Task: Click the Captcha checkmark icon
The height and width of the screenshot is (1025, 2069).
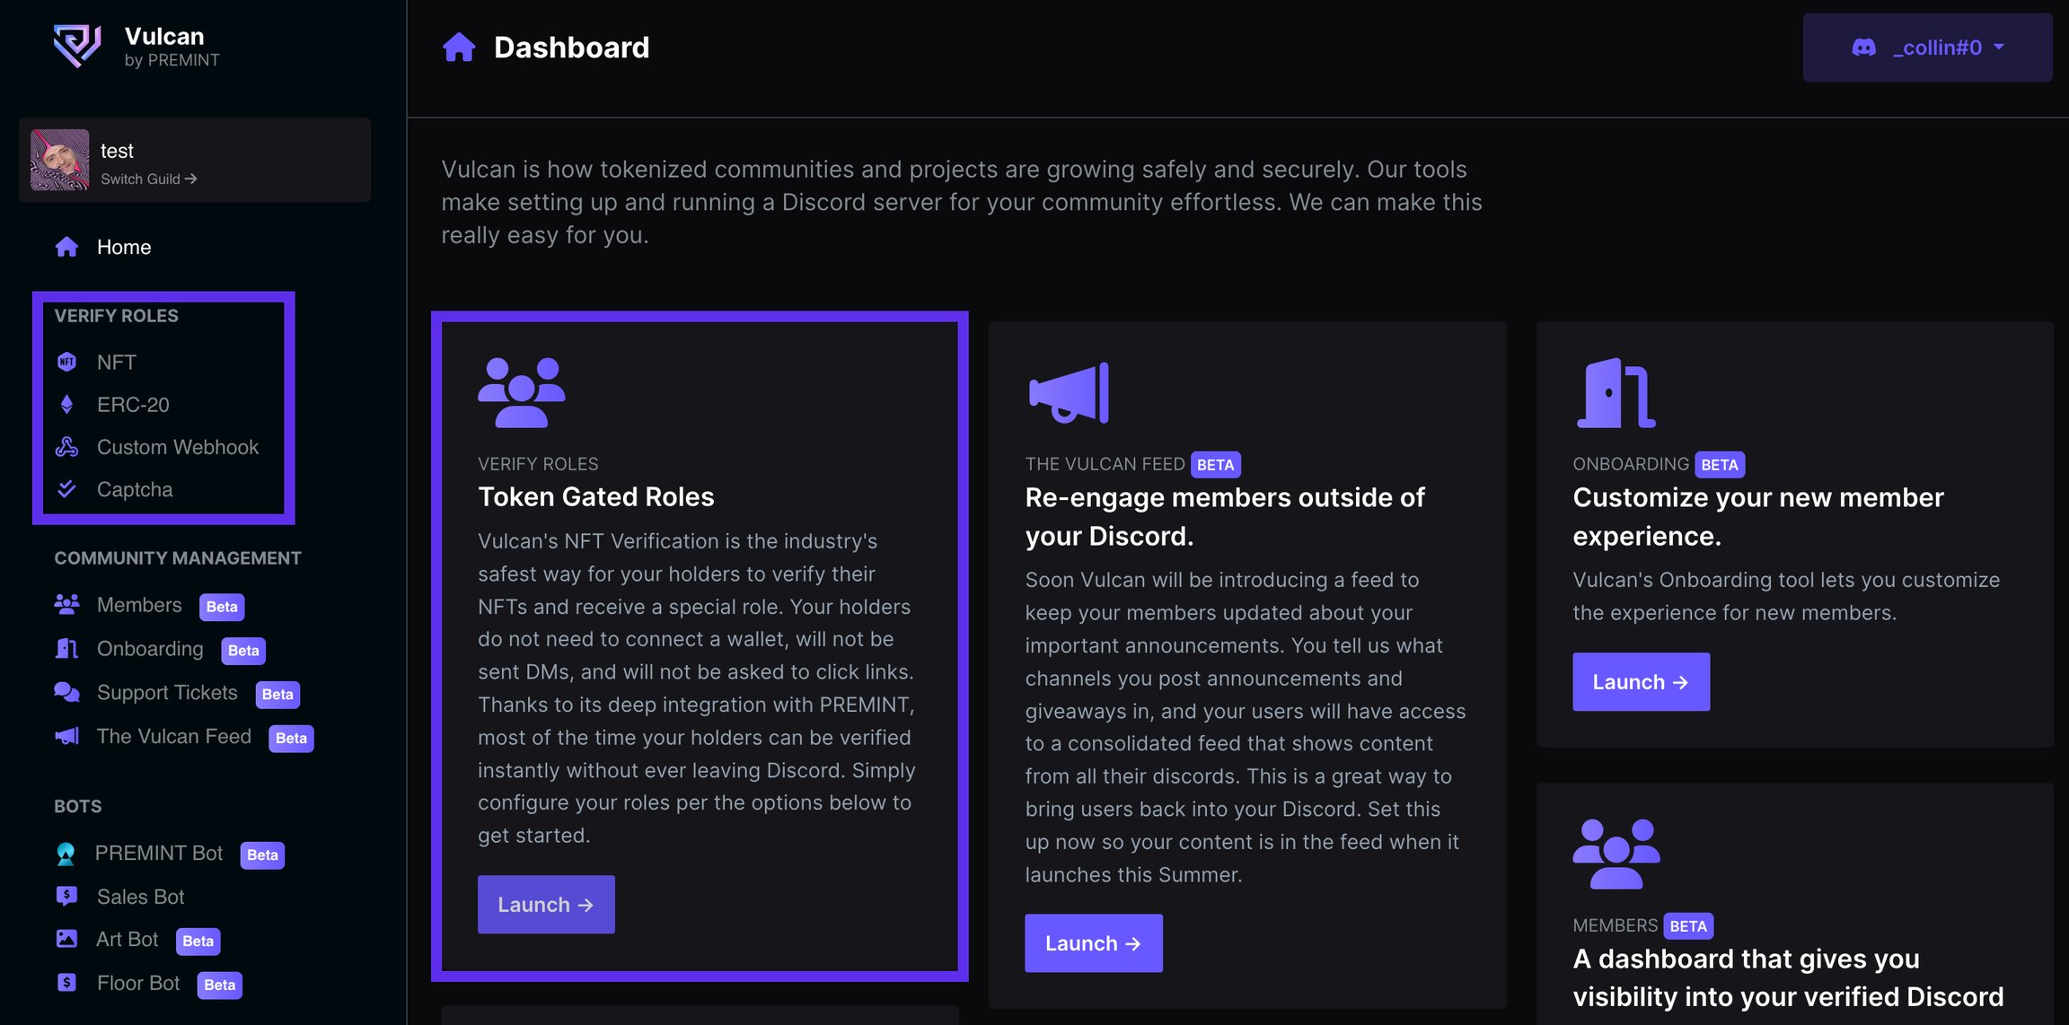Action: [66, 489]
